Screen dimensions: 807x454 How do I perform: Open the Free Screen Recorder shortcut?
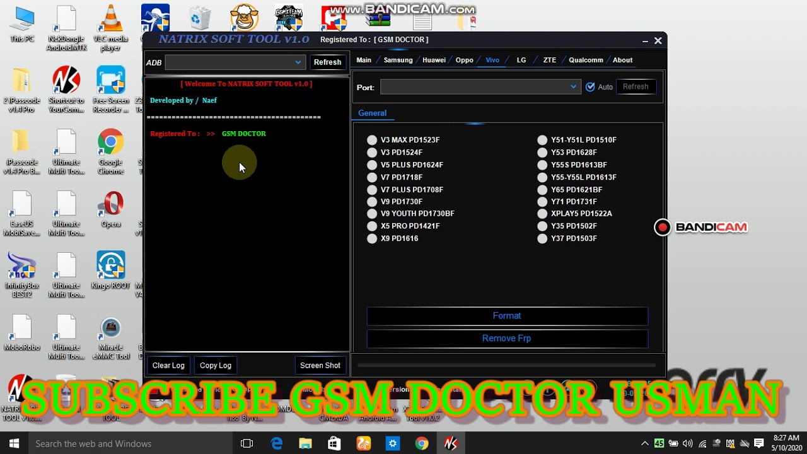click(x=110, y=90)
